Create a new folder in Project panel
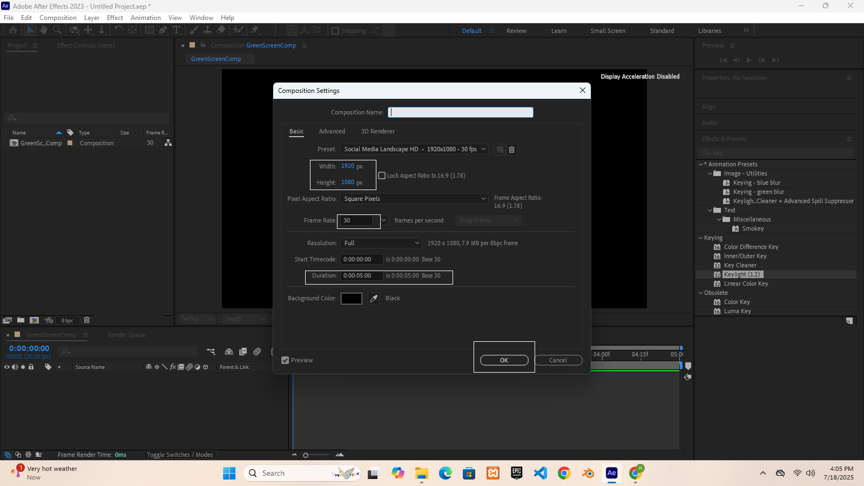This screenshot has height=486, width=864. pyautogui.click(x=21, y=320)
